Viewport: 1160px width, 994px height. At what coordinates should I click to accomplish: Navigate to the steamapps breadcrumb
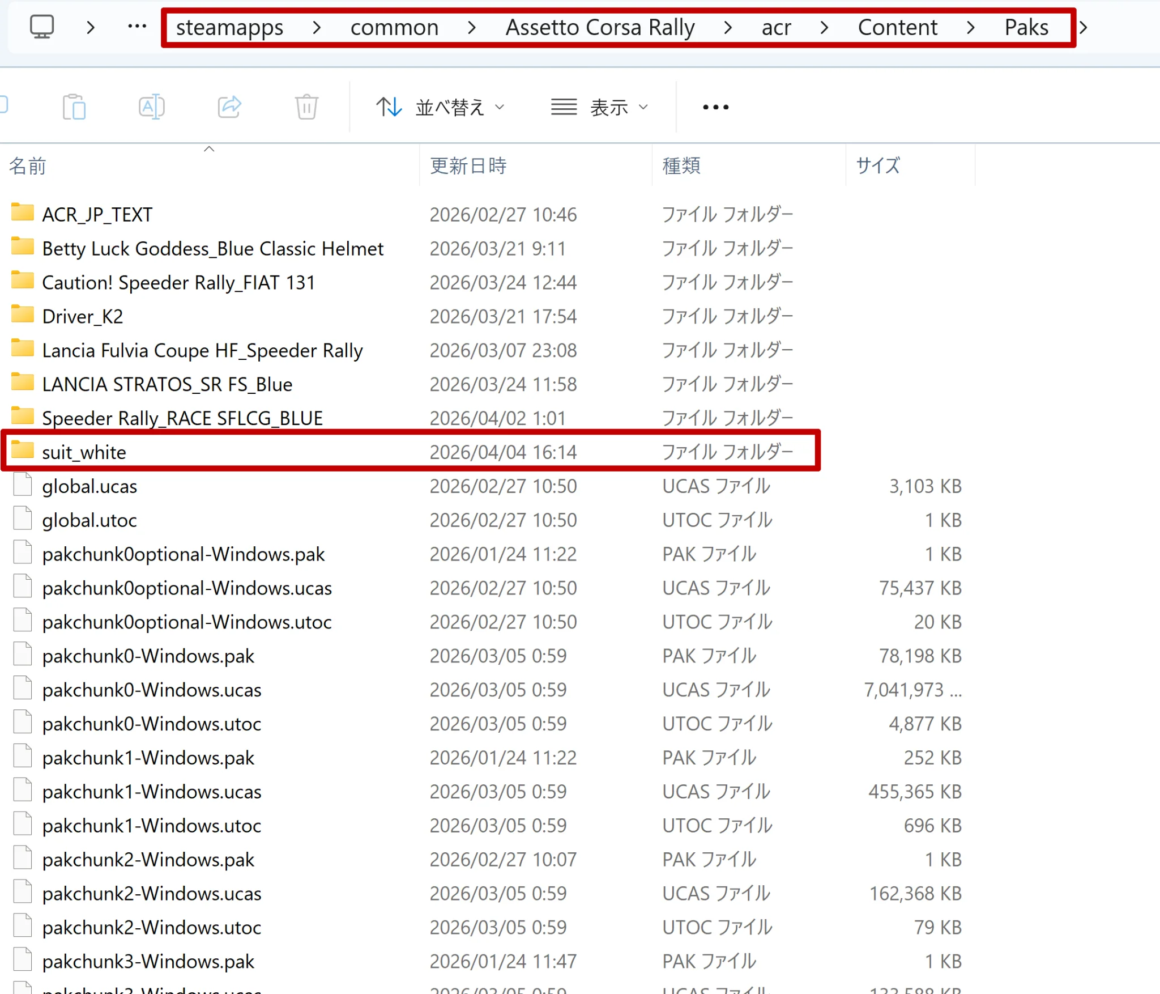[229, 27]
